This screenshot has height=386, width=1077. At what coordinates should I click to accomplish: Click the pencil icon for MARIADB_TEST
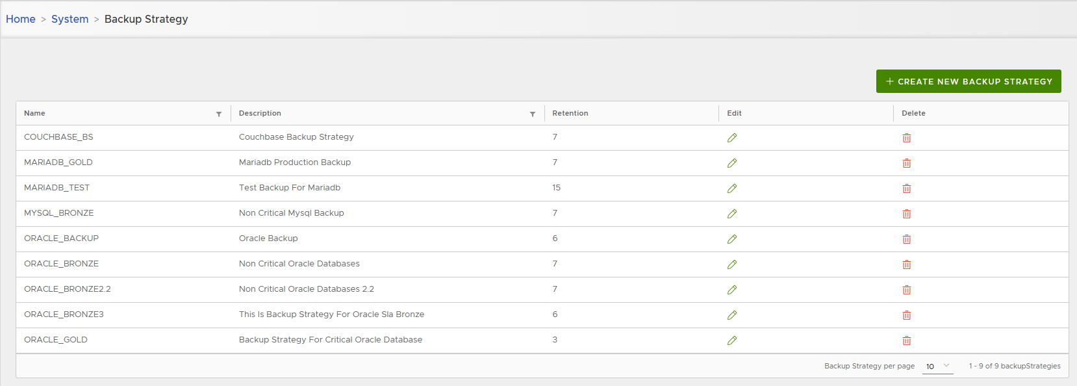732,188
